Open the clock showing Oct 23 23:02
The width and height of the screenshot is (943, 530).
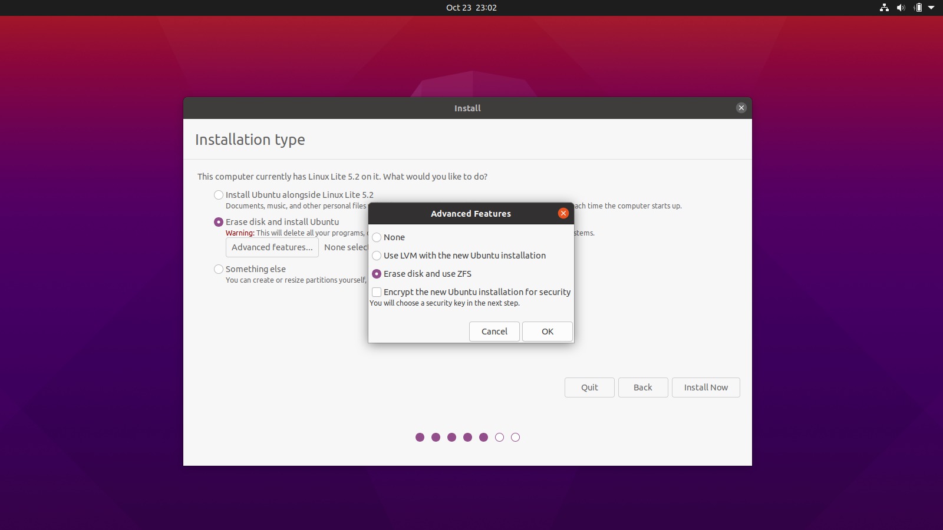coord(471,8)
